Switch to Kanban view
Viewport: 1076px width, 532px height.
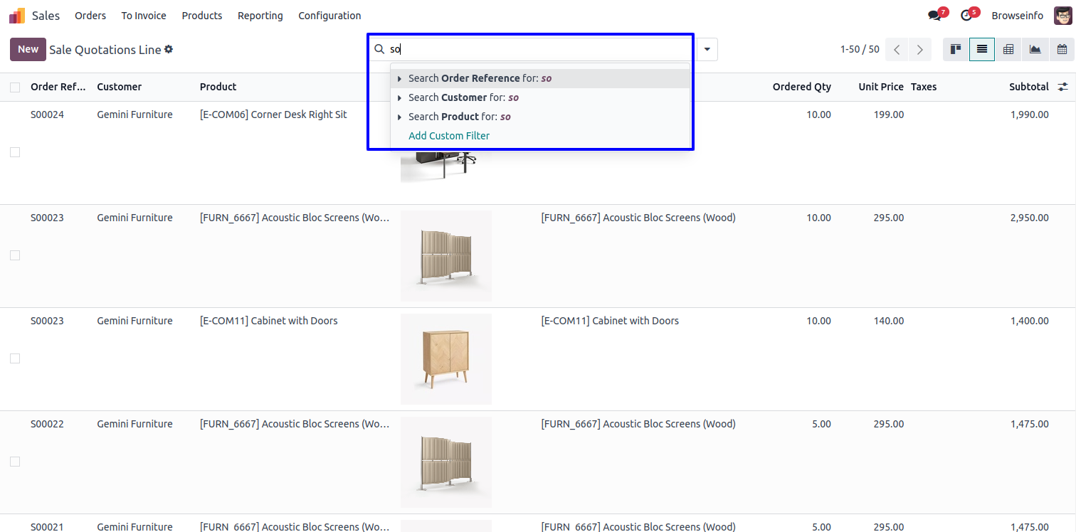click(956, 49)
